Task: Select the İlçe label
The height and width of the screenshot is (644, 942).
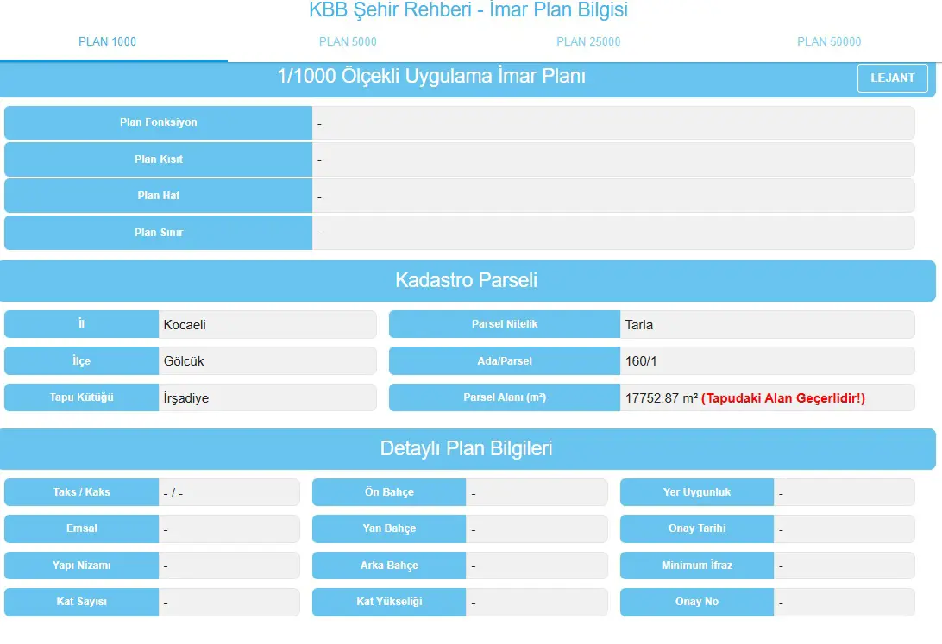Action: click(x=82, y=360)
